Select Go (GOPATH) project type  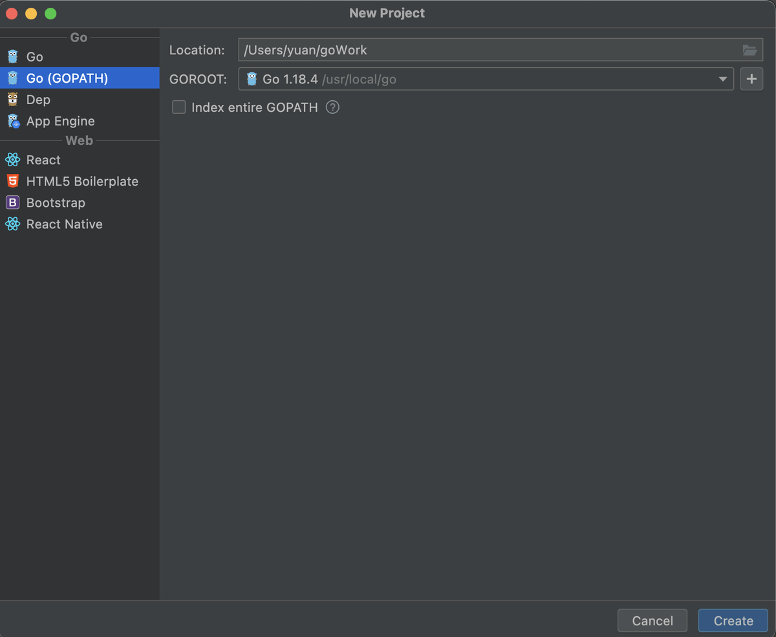click(x=80, y=78)
